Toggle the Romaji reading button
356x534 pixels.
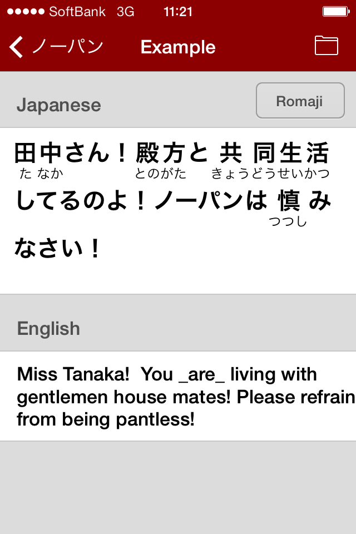tap(300, 101)
